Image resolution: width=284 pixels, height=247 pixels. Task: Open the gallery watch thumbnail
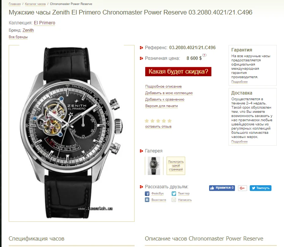[x=154, y=166]
